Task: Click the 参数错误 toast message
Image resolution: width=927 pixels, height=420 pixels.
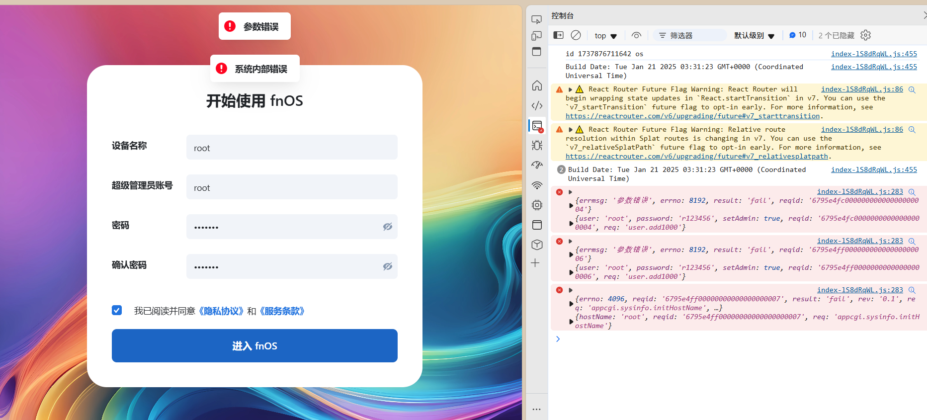Action: (254, 26)
